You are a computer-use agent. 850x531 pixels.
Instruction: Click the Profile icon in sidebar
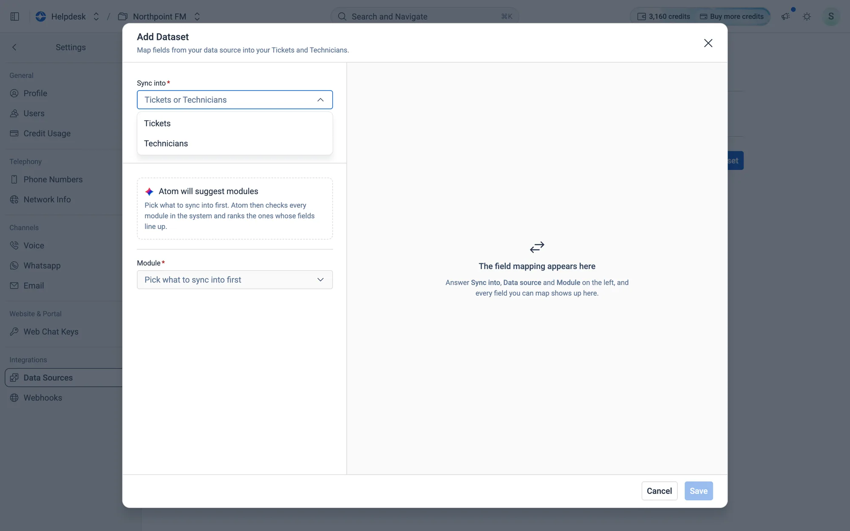14,93
